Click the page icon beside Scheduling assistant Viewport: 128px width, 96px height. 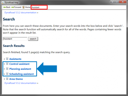pos(7,74)
